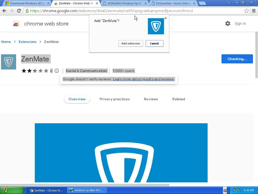
Task: Reload the page with the refresh icon
Action: [x=19, y=11]
